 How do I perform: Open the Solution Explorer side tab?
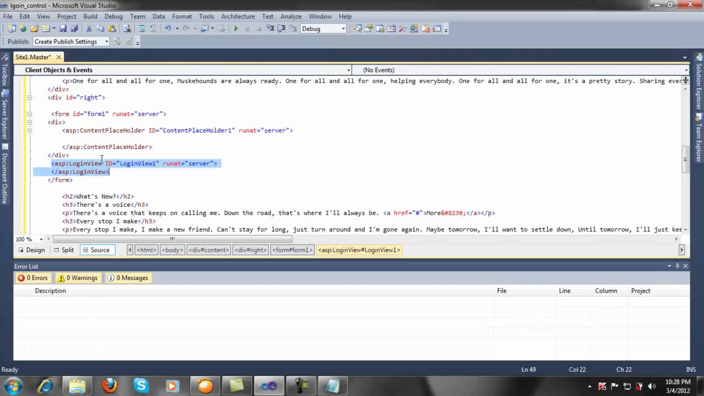tap(699, 82)
